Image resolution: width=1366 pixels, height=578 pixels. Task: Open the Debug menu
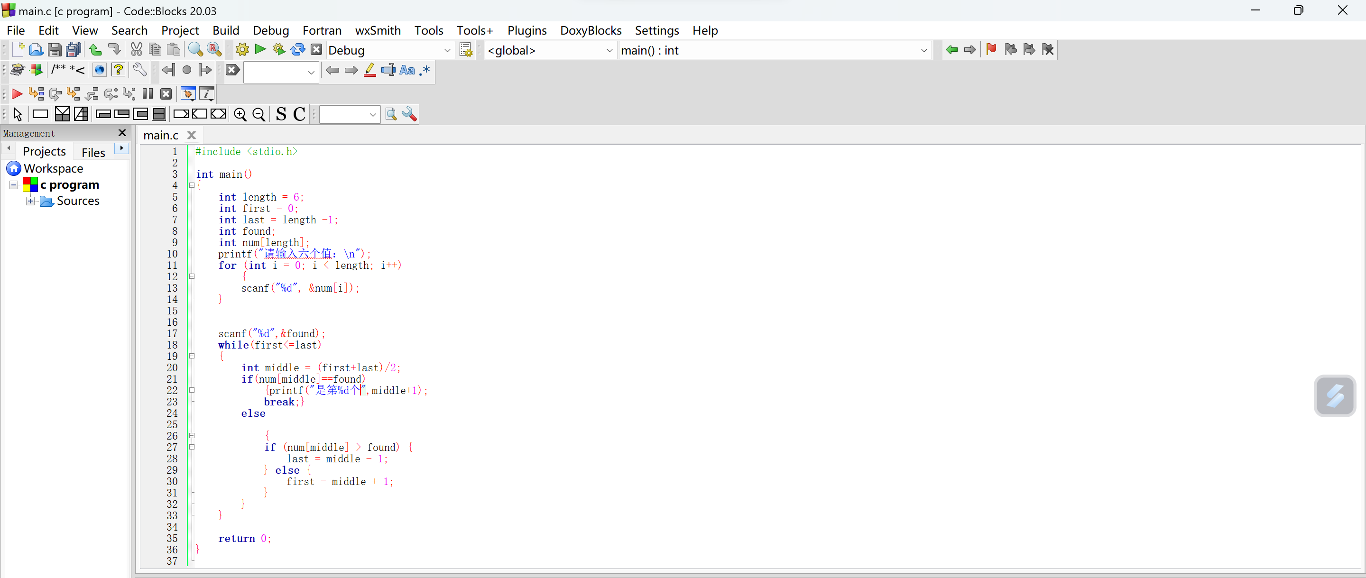[x=270, y=30]
